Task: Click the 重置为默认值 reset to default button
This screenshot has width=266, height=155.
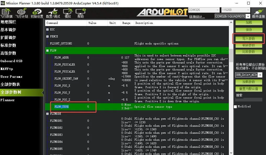Action: click(249, 89)
